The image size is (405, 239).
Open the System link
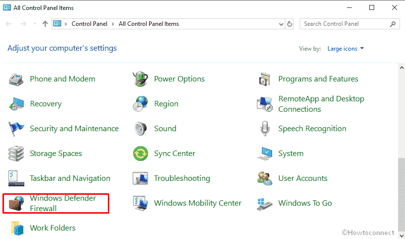pos(291,154)
